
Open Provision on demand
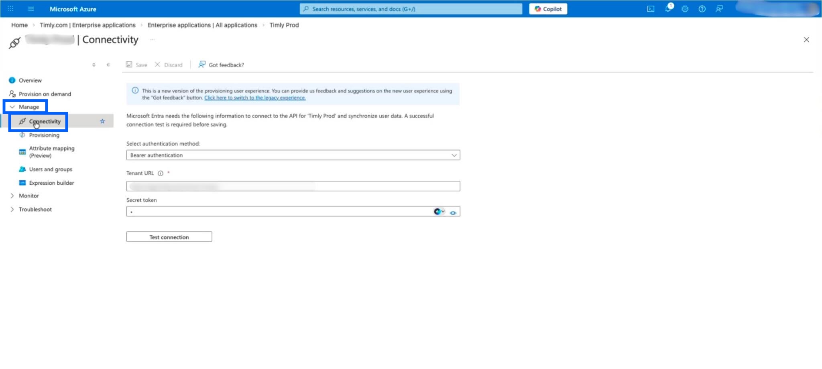pos(40,94)
